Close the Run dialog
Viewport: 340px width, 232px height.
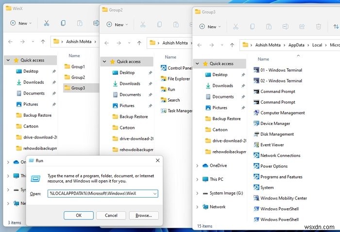[158, 160]
